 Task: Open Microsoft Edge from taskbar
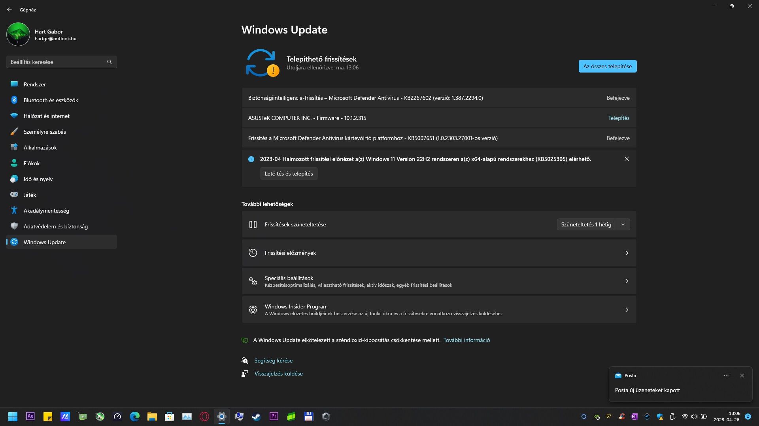pos(135,417)
